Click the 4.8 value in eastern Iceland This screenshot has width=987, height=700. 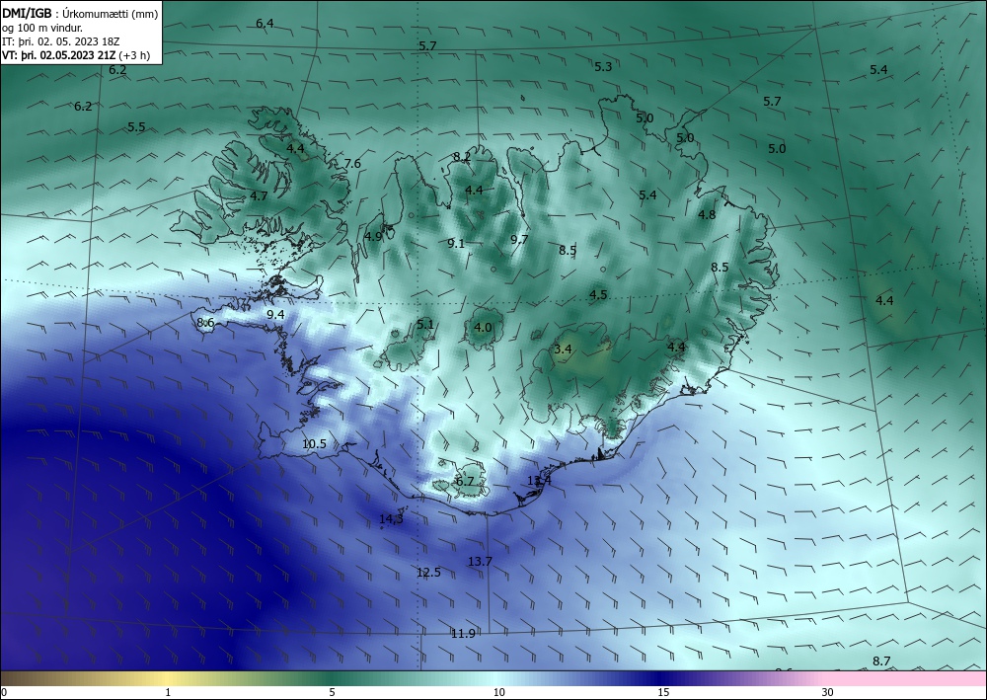(707, 214)
